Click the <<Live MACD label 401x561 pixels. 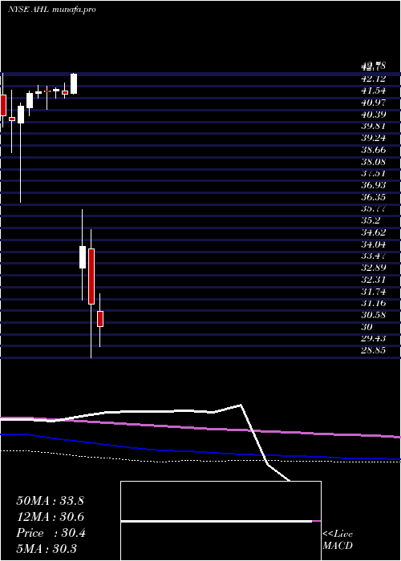[x=338, y=540]
